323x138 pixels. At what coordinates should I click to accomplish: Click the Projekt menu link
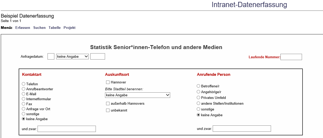click(70, 28)
